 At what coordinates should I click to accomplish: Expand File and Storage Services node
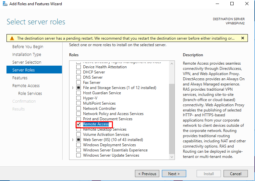pos(73,88)
